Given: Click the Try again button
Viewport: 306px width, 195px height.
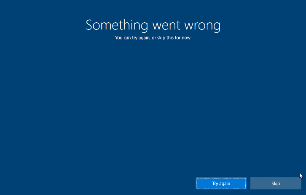Looking at the screenshot, I should tap(221, 183).
